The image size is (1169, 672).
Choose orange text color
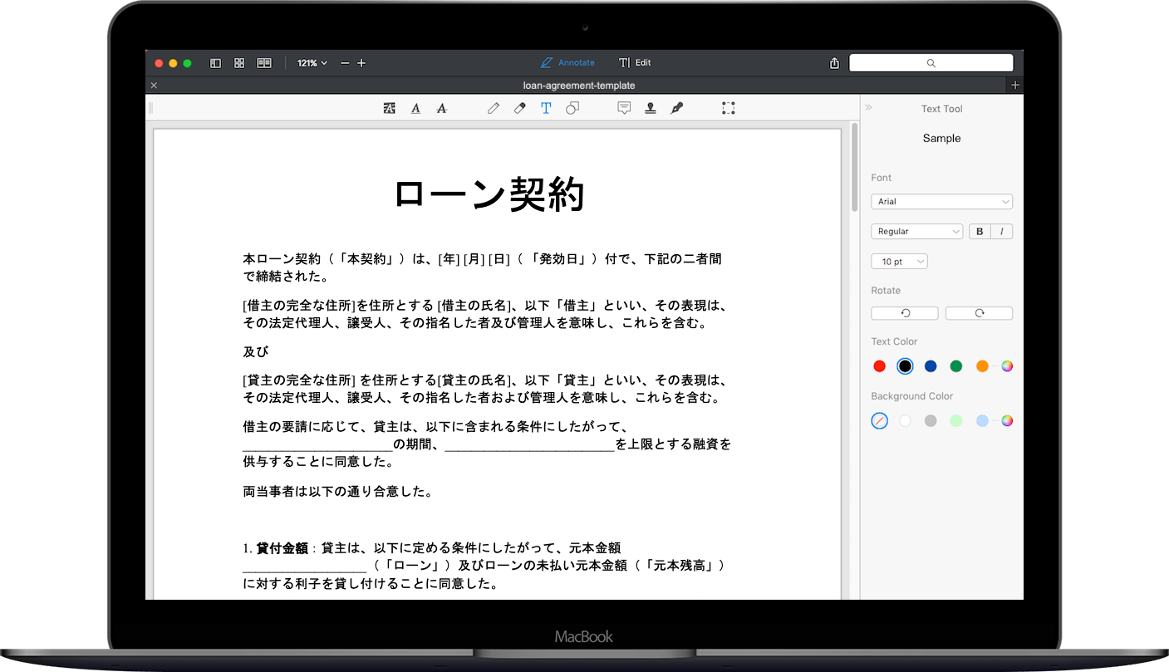(982, 366)
